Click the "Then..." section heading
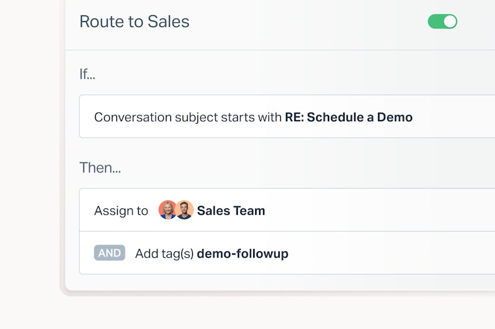The width and height of the screenshot is (495, 329). pos(100,168)
